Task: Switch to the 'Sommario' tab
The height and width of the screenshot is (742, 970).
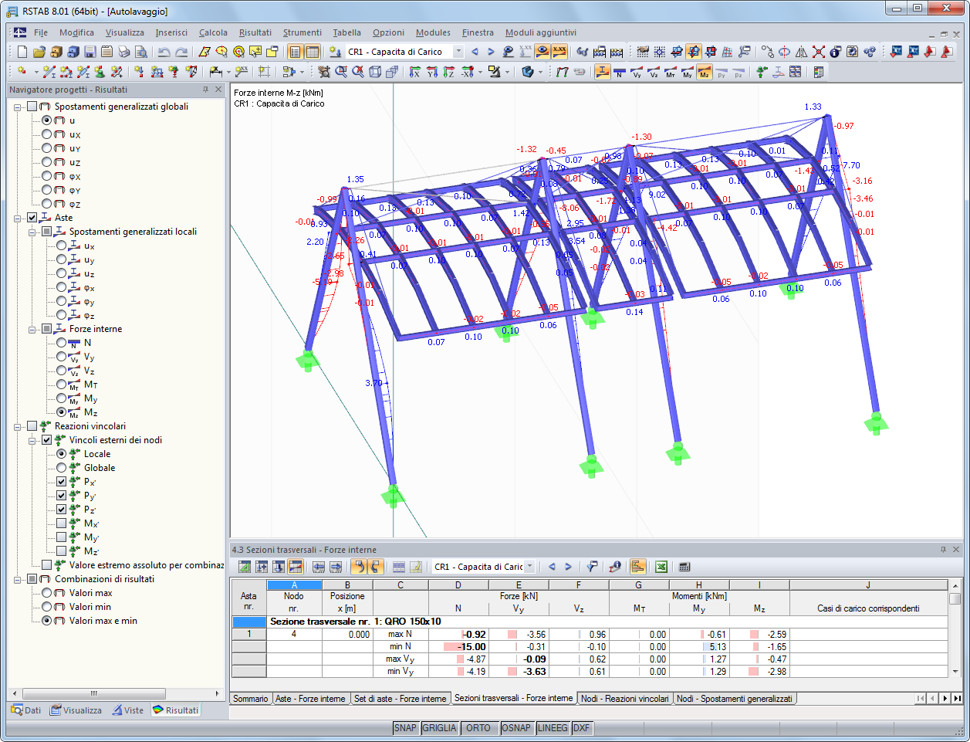Action: coord(251,698)
